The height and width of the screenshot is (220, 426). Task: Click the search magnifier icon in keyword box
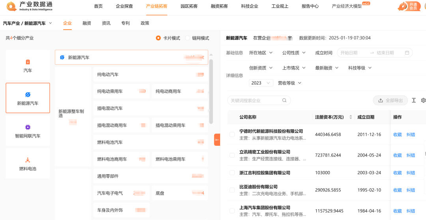pyautogui.click(x=284, y=100)
